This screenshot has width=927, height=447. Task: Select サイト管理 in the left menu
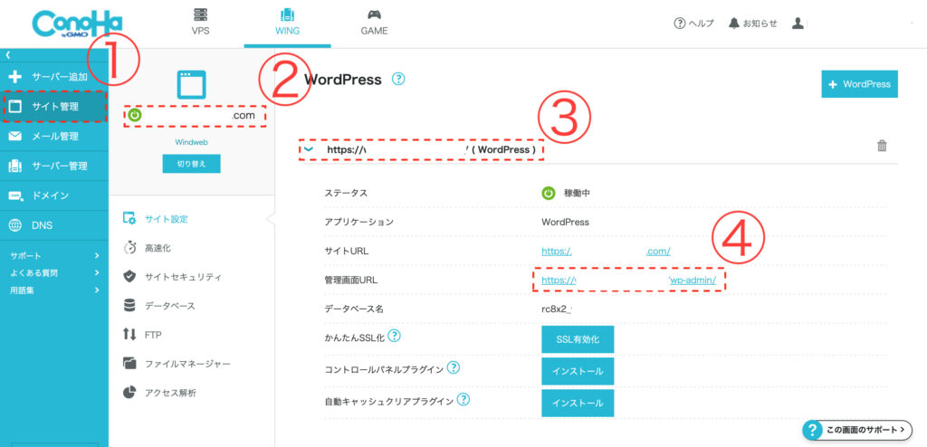(54, 108)
